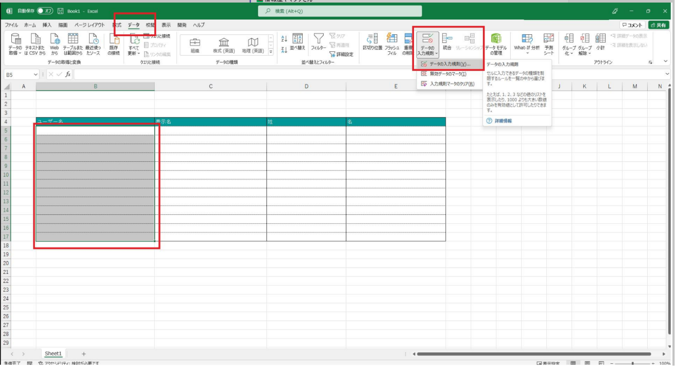
Task: Choose データの入力規則(V)... menu item
Action: click(x=450, y=64)
